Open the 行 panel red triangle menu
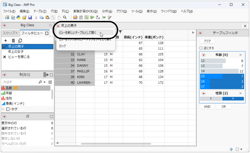 pos(4,116)
